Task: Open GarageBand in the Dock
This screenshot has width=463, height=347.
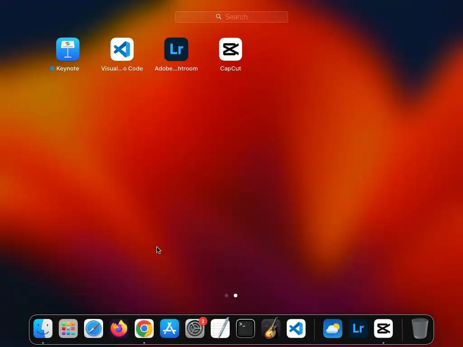Action: pyautogui.click(x=271, y=328)
